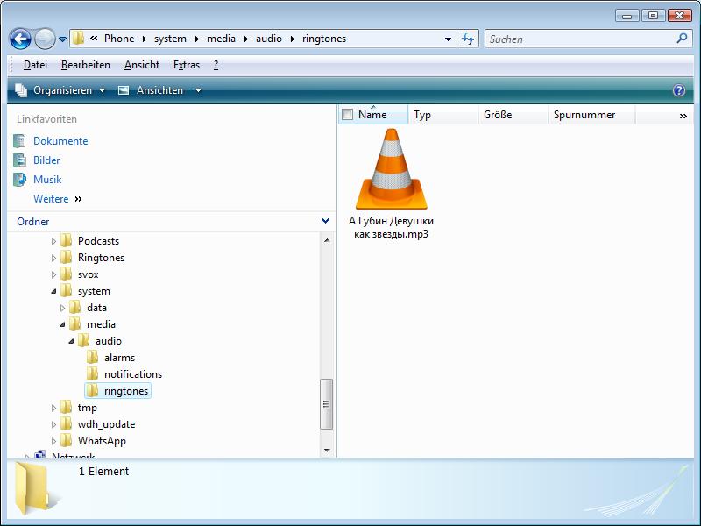
Task: Expand the Podcasts folder in tree
Action: [53, 241]
